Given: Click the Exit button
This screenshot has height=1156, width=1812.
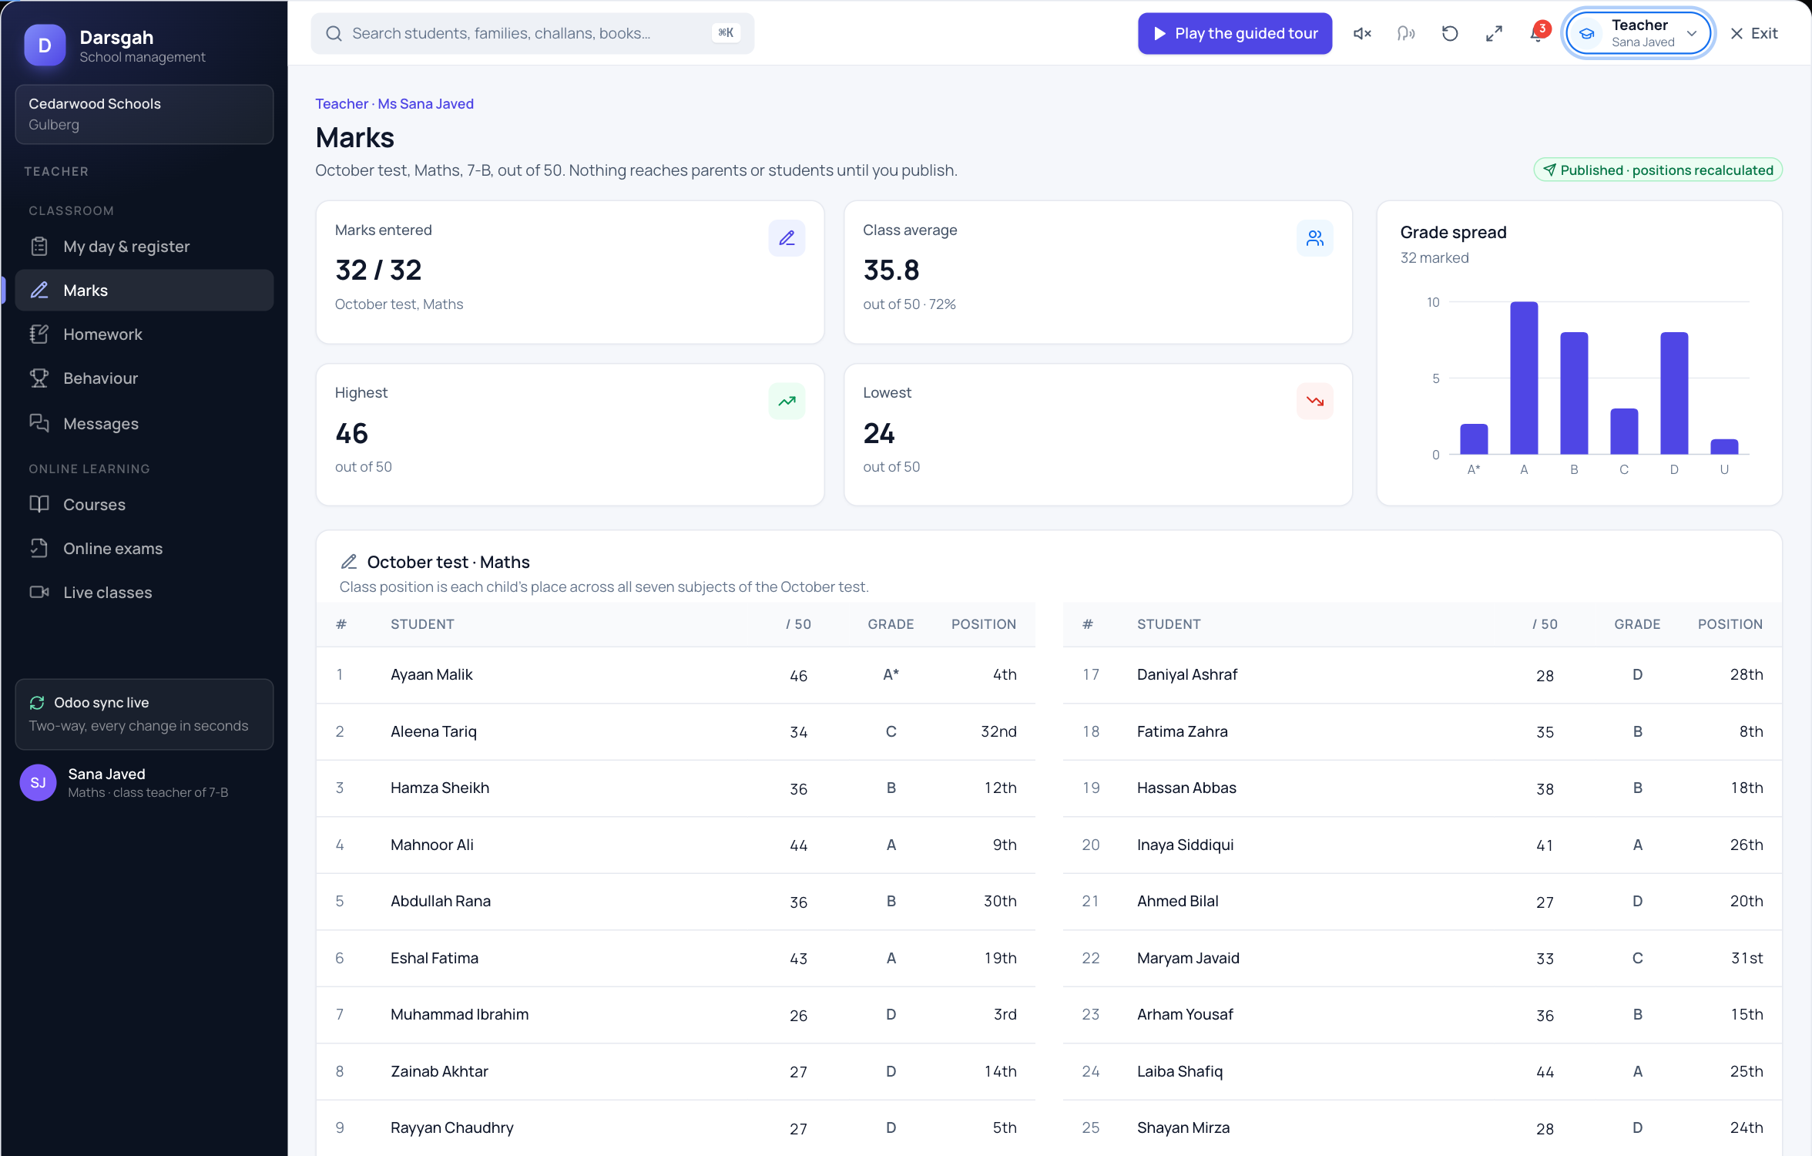Looking at the screenshot, I should [x=1754, y=33].
